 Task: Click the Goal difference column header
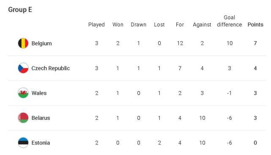(x=229, y=21)
